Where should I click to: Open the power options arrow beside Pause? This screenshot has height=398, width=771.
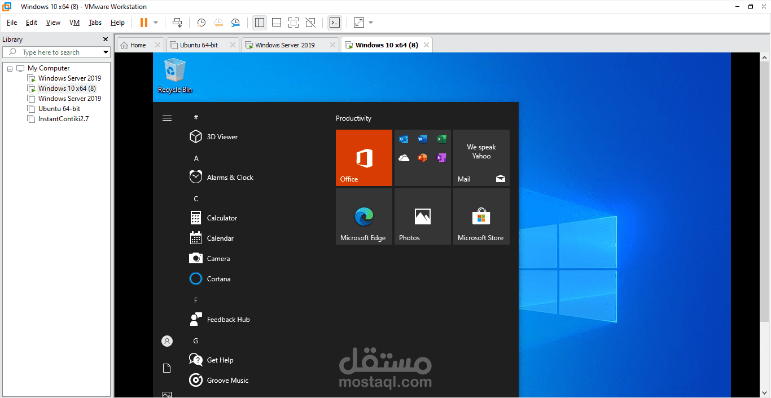click(156, 23)
